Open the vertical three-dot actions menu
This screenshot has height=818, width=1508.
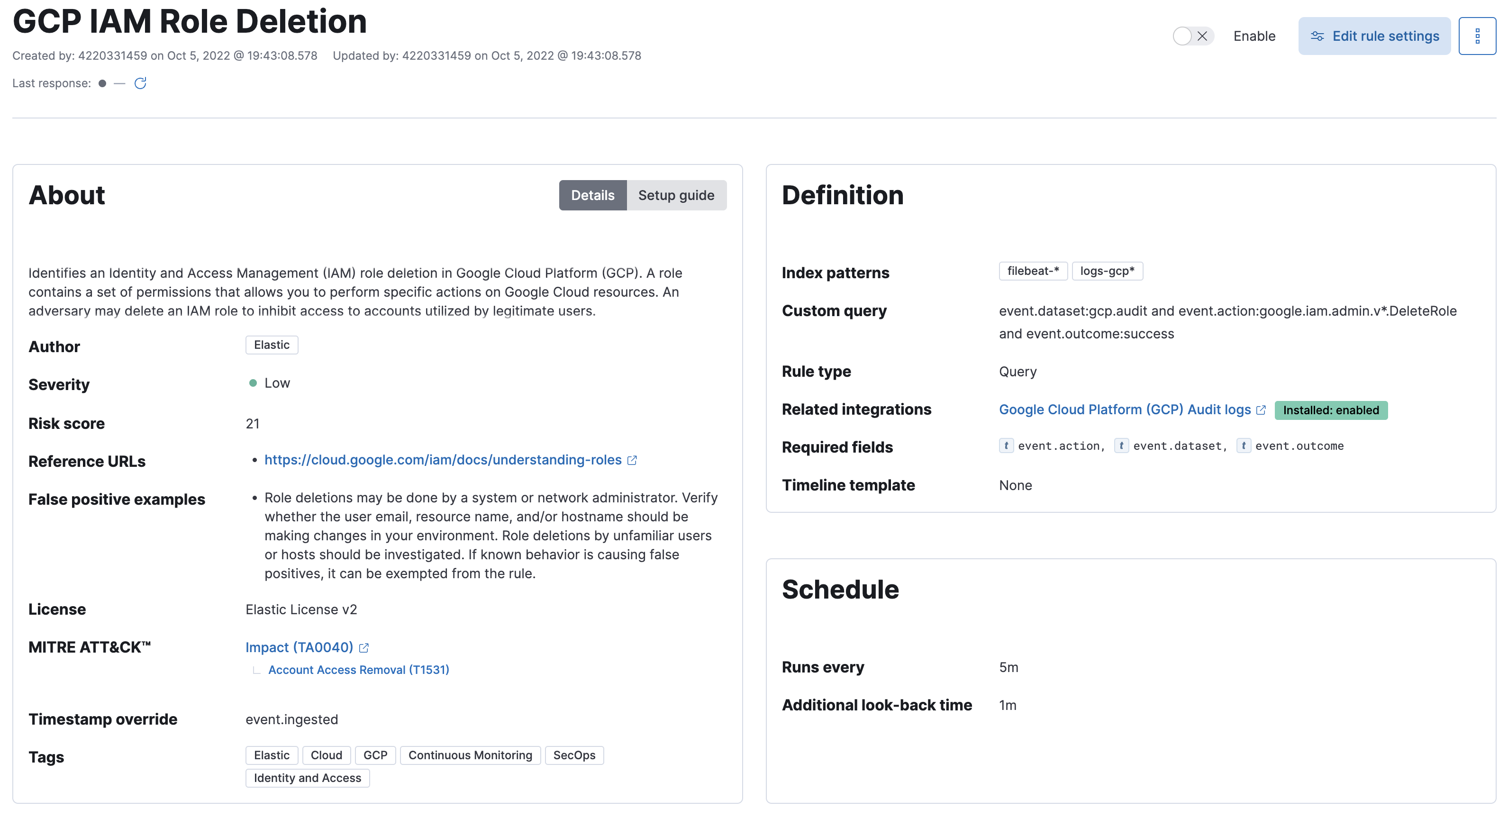click(1478, 36)
